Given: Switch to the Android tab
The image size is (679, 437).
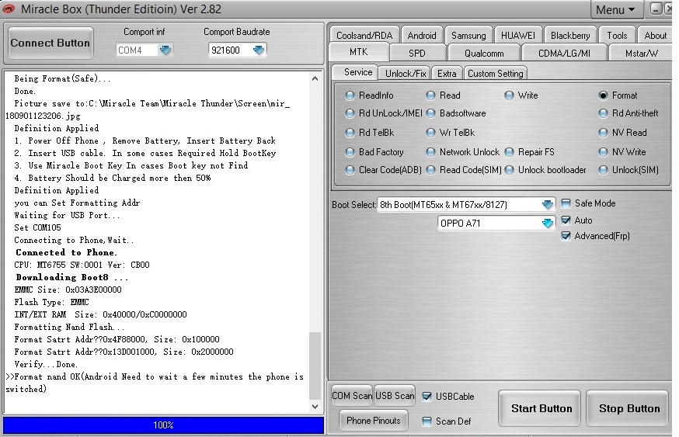Looking at the screenshot, I should click(421, 36).
